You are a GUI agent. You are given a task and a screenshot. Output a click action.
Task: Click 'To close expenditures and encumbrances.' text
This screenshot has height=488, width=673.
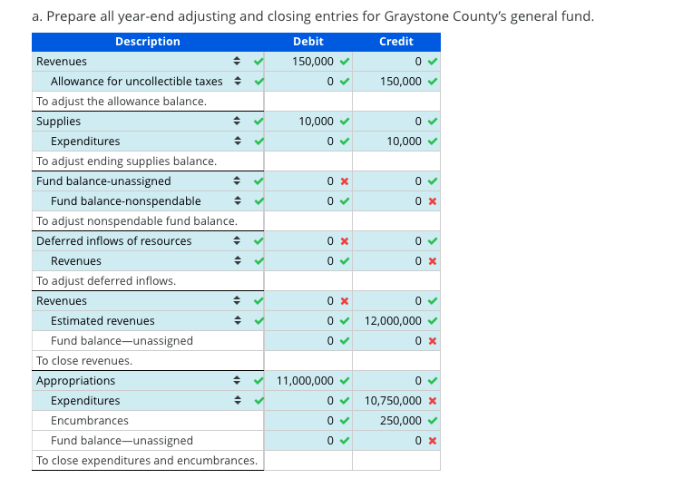point(147,460)
